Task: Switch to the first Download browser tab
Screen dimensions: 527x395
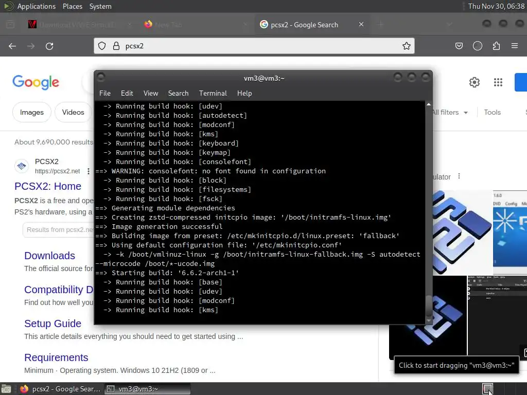Action: coord(79,25)
